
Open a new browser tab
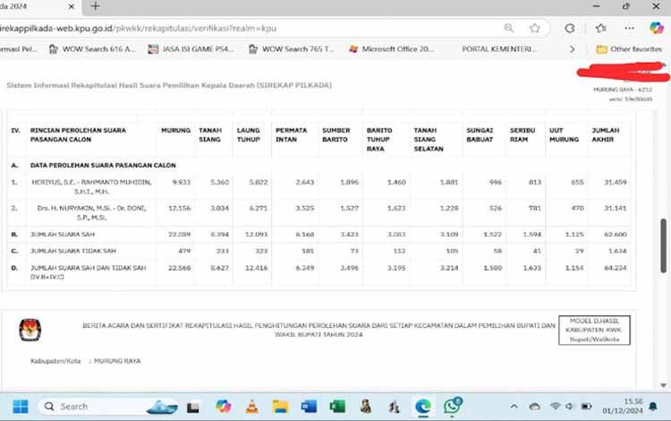(96, 6)
